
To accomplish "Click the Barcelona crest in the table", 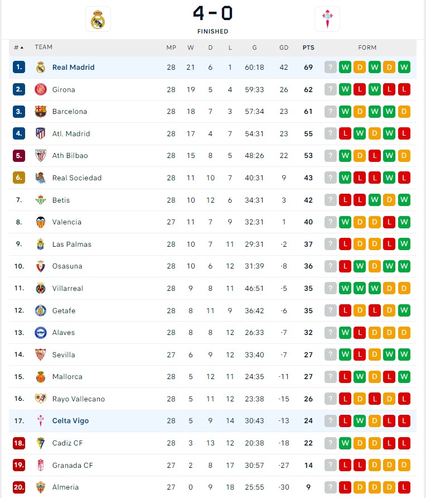I will pyautogui.click(x=41, y=112).
